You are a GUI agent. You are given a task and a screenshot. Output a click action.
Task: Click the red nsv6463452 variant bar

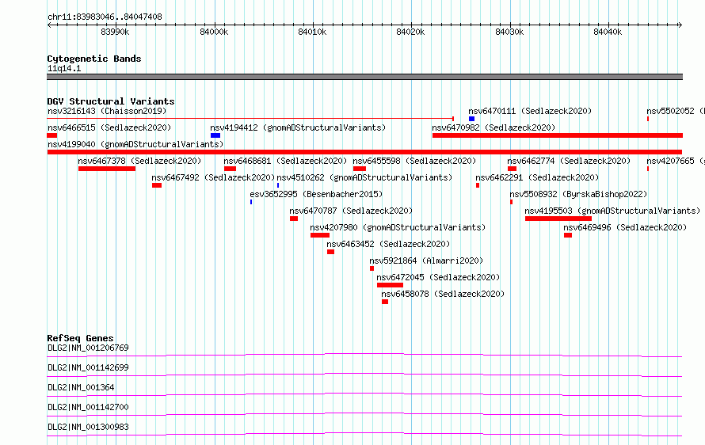pos(331,252)
